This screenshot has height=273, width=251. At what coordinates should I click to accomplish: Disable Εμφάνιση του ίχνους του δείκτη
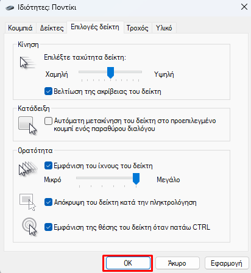pos(48,166)
